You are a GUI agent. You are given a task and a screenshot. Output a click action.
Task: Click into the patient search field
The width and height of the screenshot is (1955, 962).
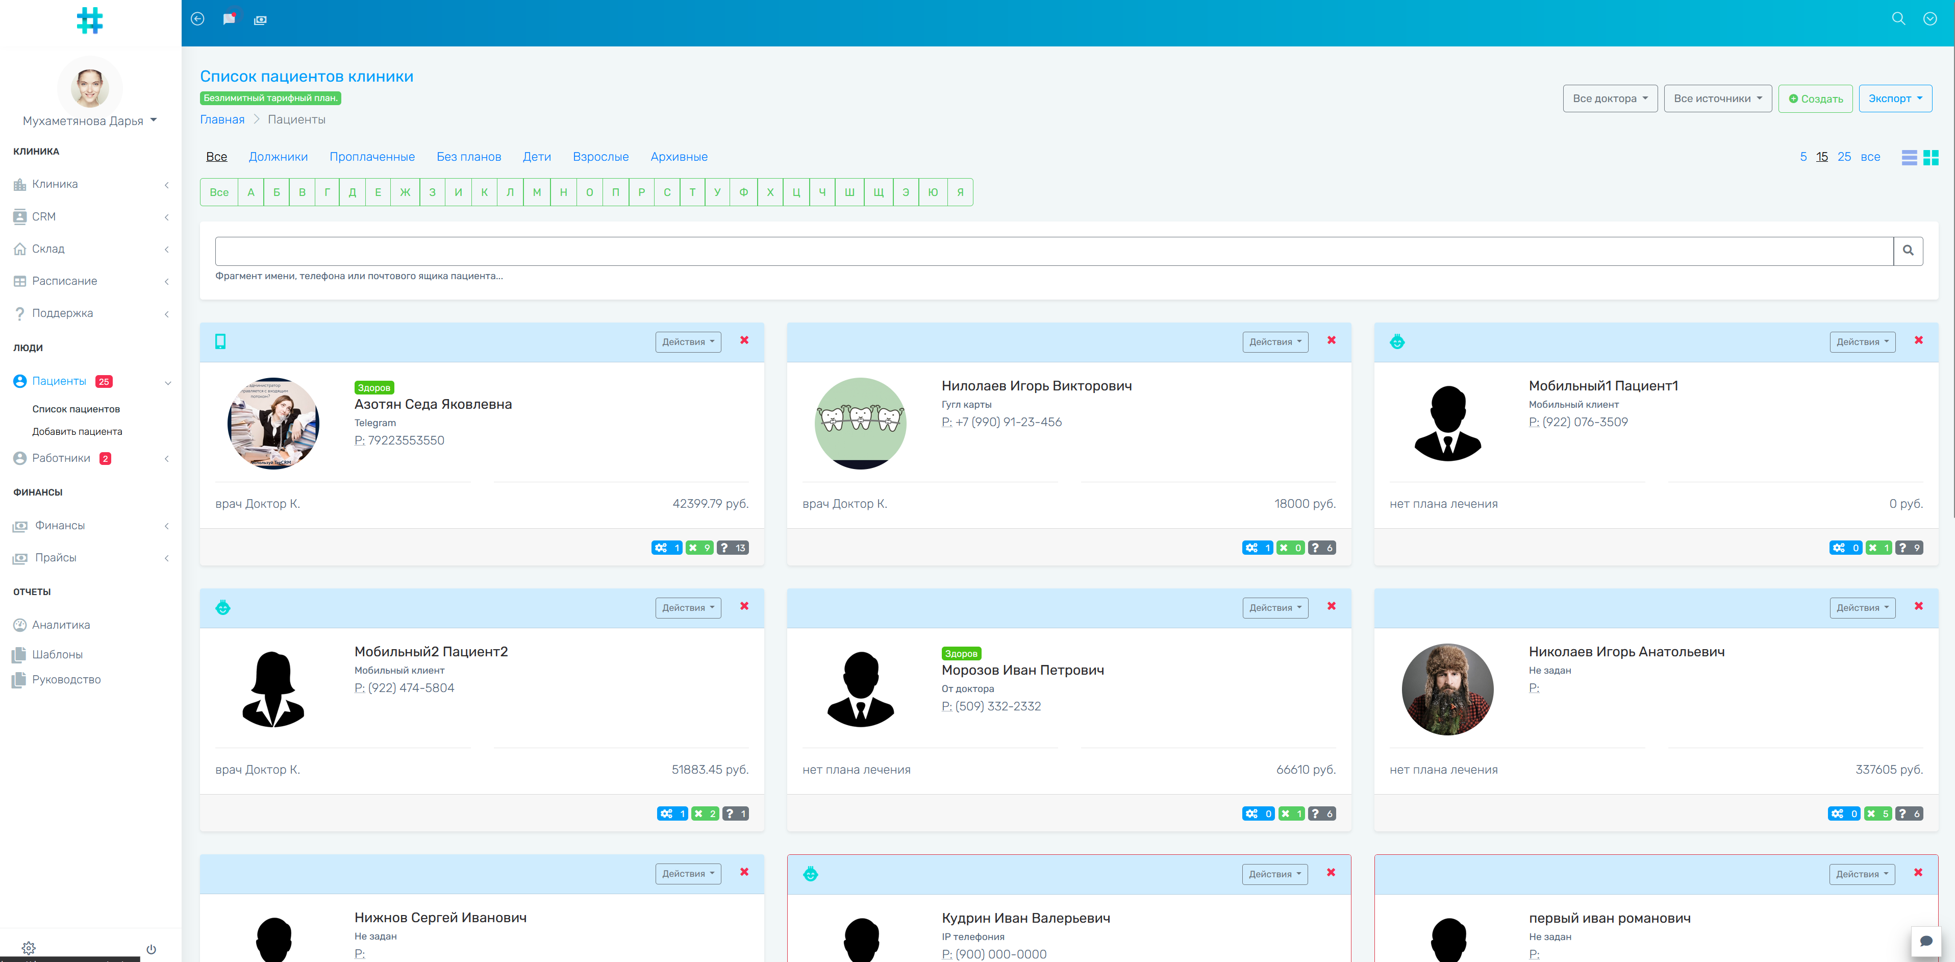click(1054, 251)
